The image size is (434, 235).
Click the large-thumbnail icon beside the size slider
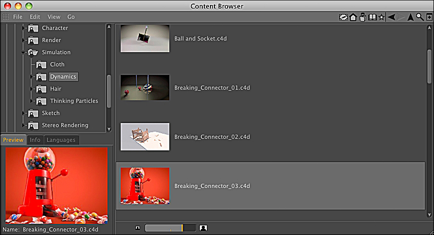coord(203,228)
